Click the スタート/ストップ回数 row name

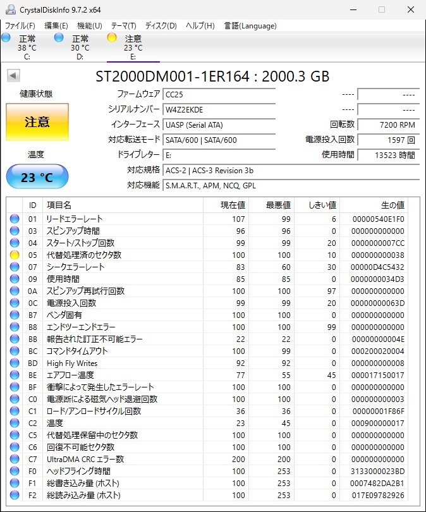click(80, 243)
